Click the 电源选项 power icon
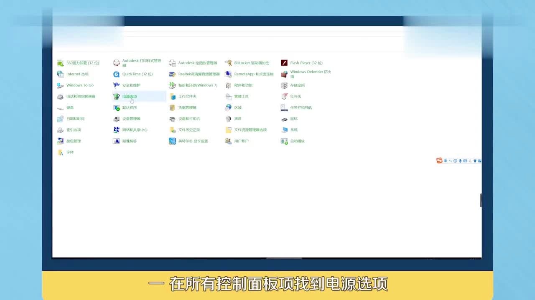Image resolution: width=535 pixels, height=300 pixels. click(x=116, y=97)
